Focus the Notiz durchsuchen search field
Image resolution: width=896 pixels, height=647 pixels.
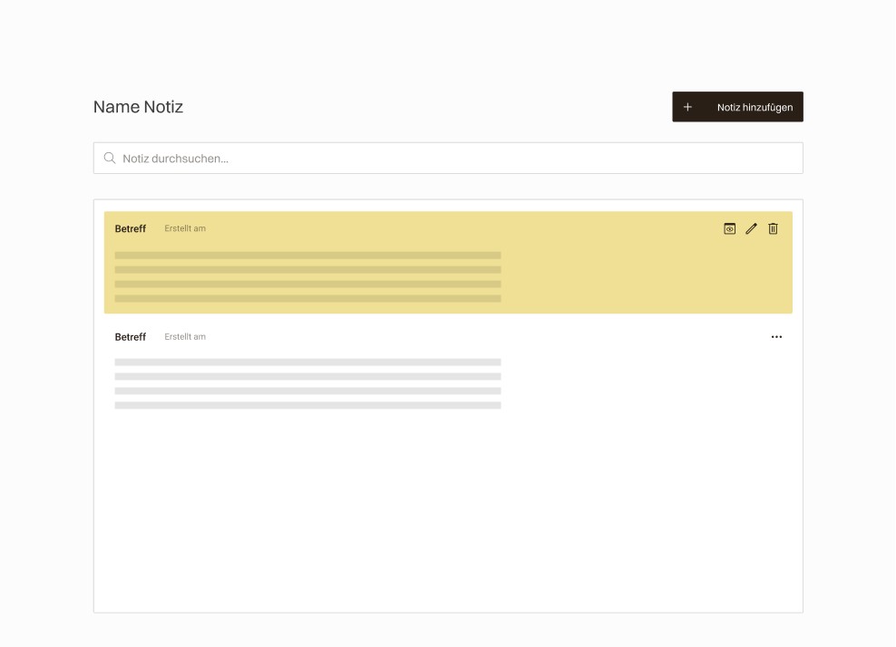[x=448, y=159]
